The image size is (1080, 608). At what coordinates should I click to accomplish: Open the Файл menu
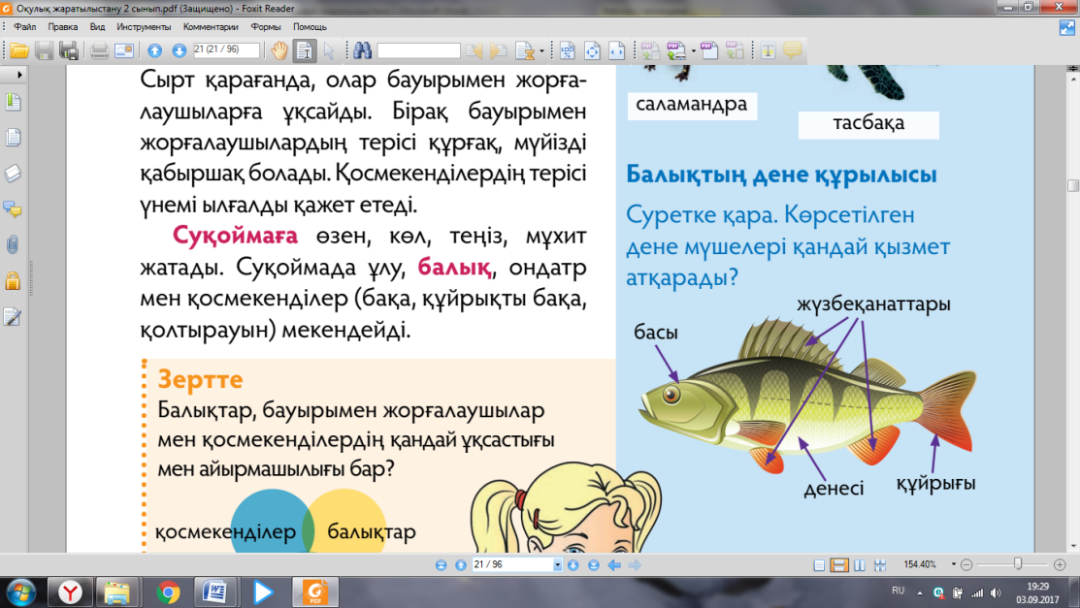(25, 27)
